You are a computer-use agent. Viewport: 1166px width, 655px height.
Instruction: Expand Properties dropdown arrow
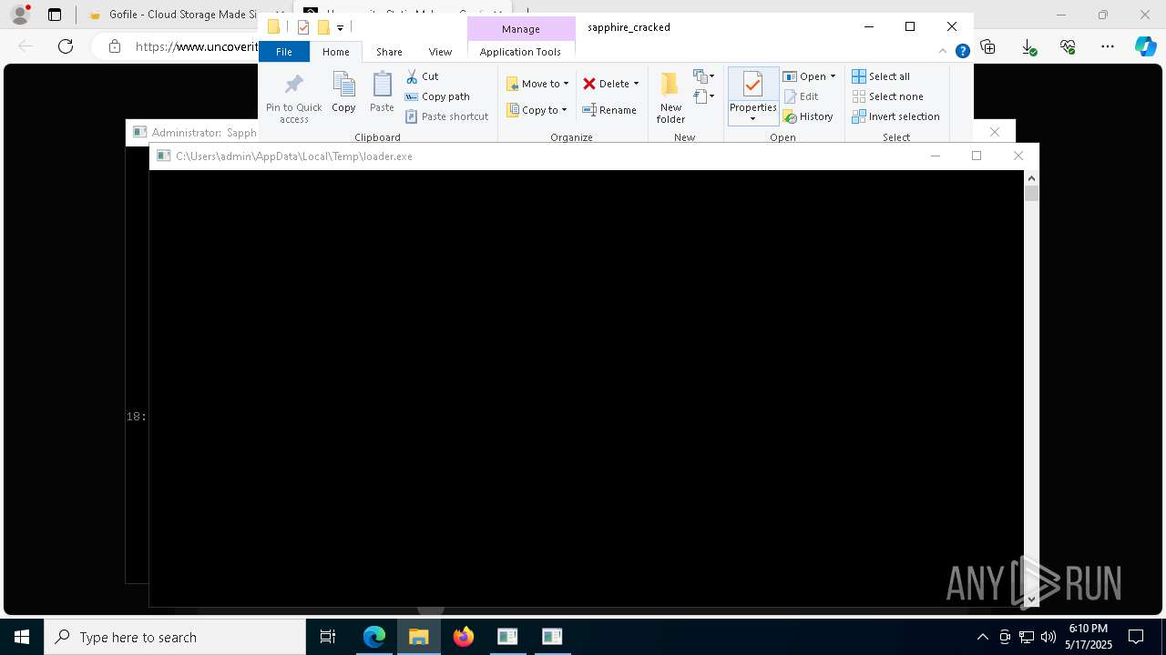[752, 119]
